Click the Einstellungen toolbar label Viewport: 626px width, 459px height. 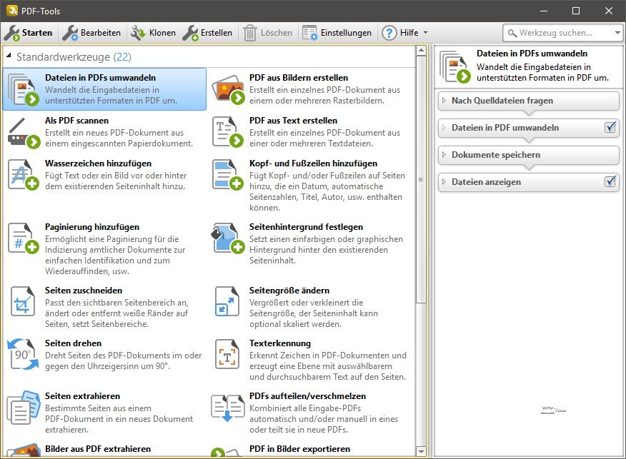pyautogui.click(x=346, y=33)
